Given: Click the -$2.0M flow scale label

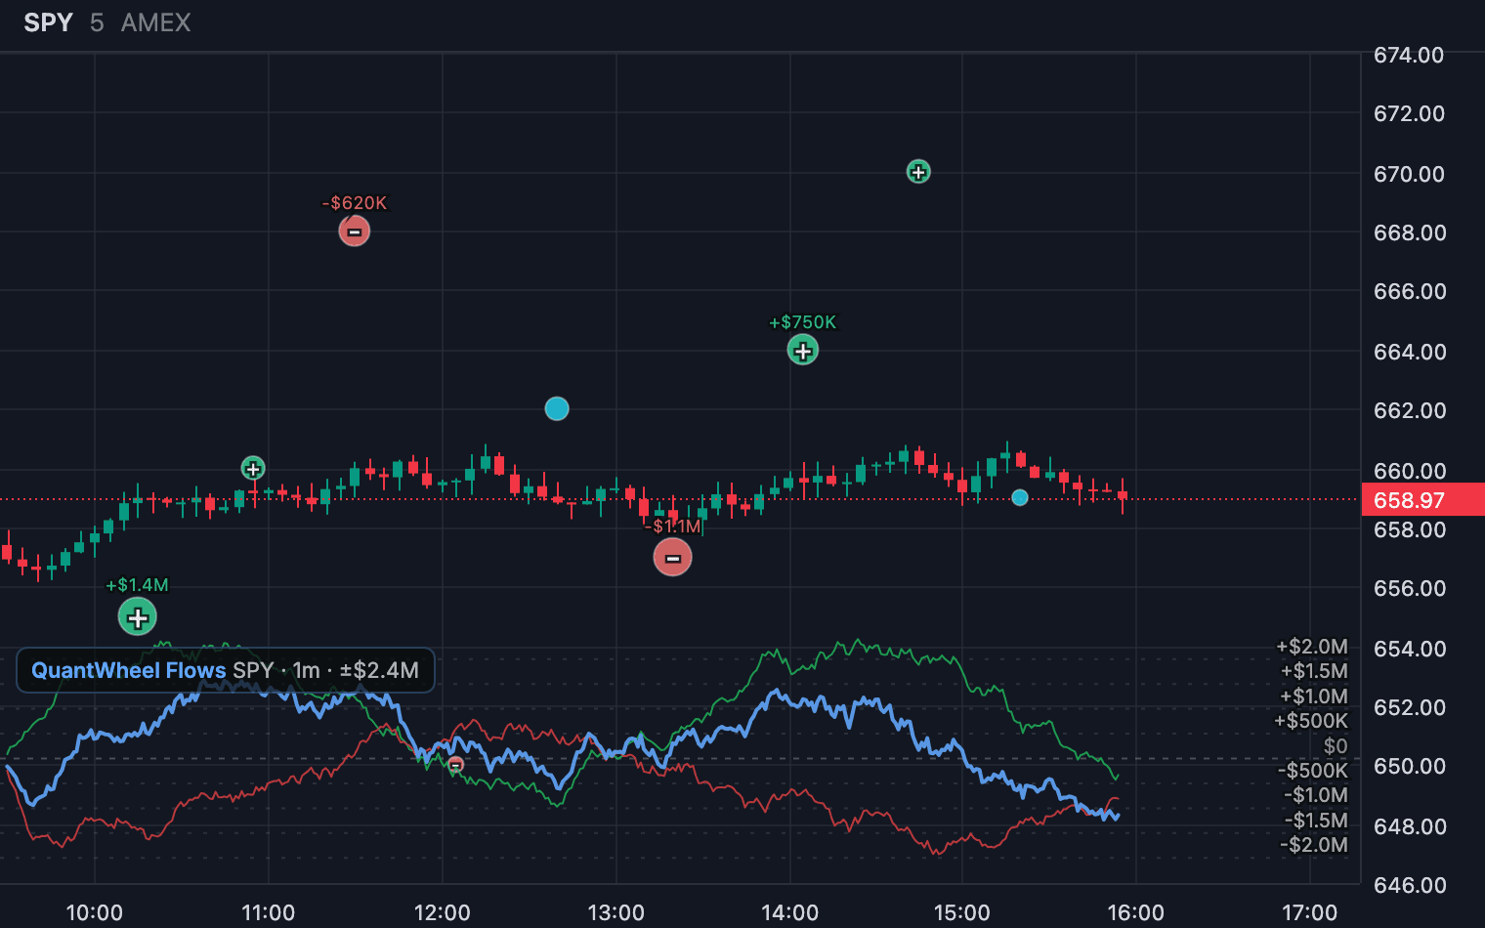Looking at the screenshot, I should coord(1314,845).
